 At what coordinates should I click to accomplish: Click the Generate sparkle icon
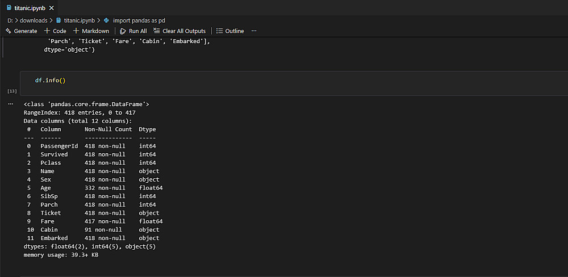click(x=9, y=31)
